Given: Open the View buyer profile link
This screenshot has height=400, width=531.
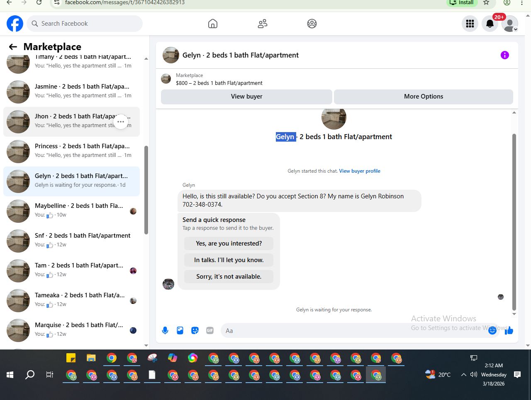Looking at the screenshot, I should click(x=360, y=171).
